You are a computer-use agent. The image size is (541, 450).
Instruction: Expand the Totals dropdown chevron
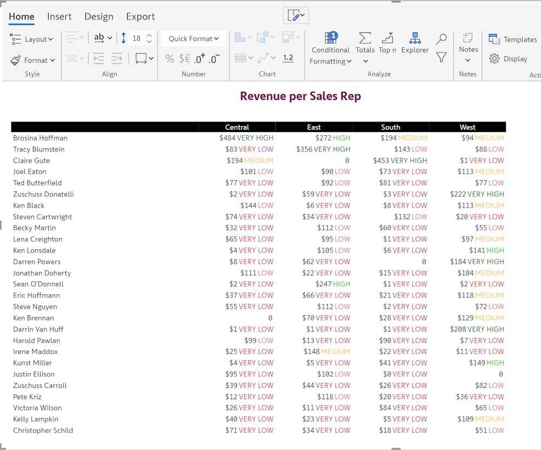coord(365,61)
